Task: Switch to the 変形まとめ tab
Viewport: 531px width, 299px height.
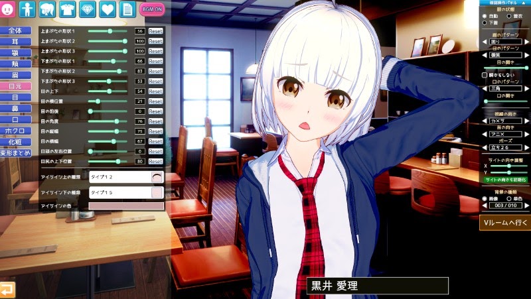Action: click(x=15, y=153)
